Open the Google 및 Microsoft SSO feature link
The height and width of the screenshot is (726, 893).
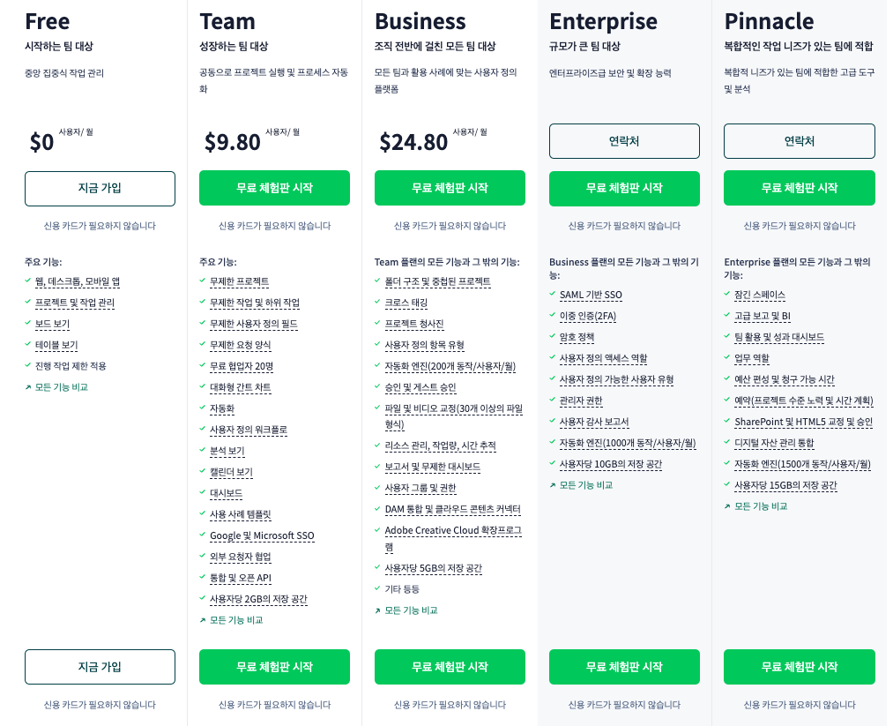click(x=262, y=535)
